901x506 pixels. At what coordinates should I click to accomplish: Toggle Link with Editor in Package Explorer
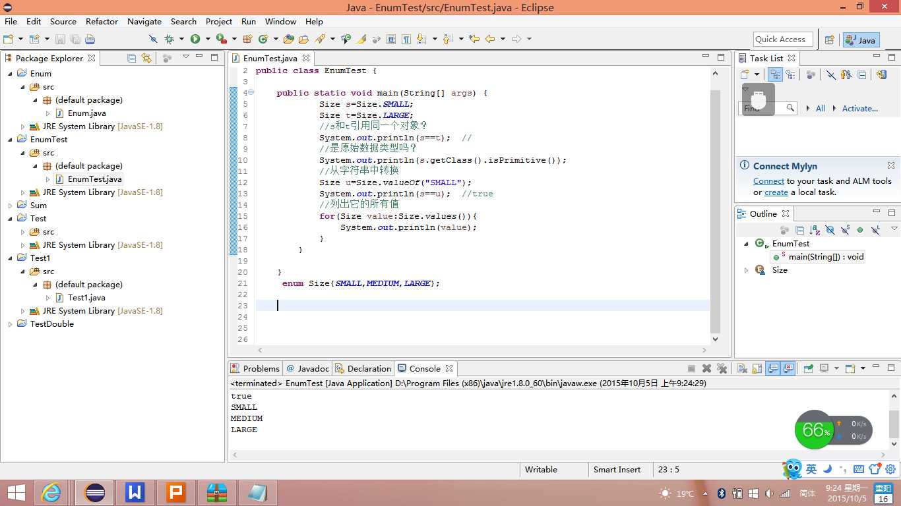click(146, 58)
